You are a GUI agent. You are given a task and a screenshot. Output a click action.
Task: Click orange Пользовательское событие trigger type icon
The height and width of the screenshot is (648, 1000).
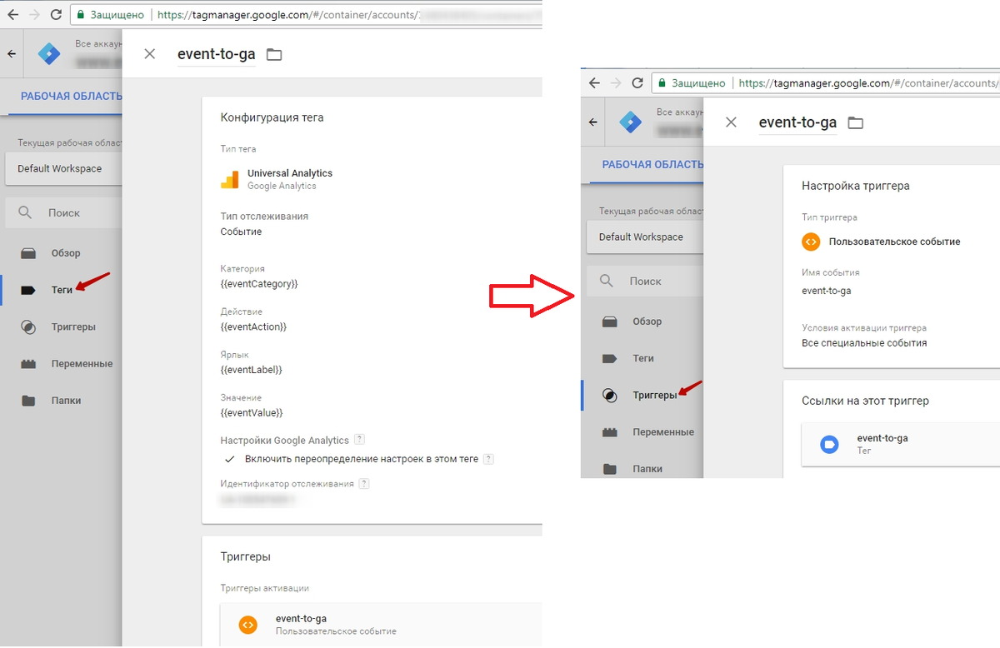811,242
